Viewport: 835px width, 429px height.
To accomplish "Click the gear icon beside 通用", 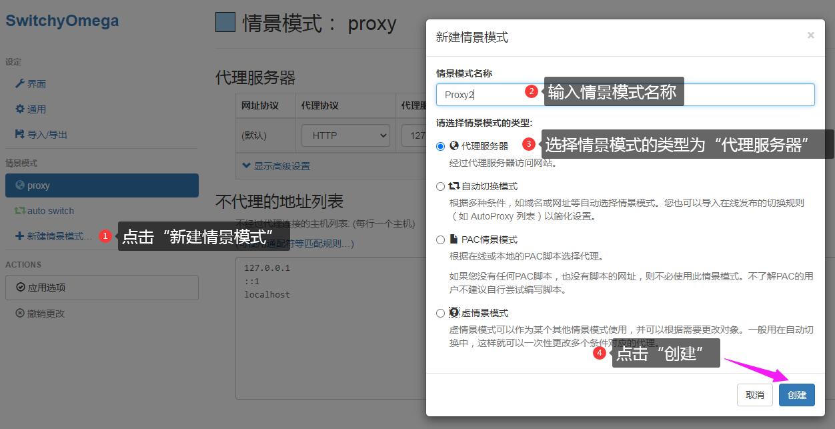I will click(20, 109).
